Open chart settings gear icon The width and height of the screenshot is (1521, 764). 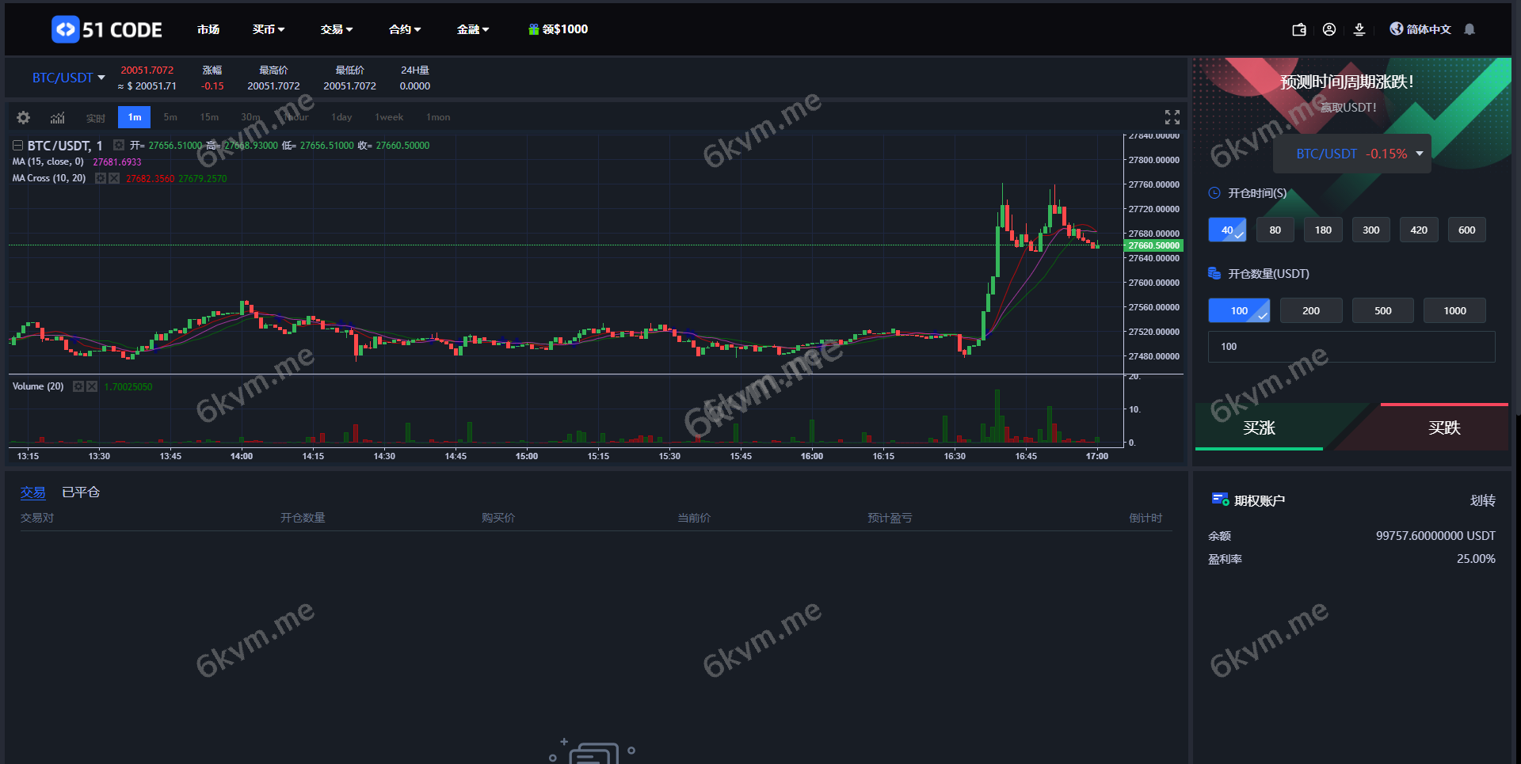click(x=23, y=117)
